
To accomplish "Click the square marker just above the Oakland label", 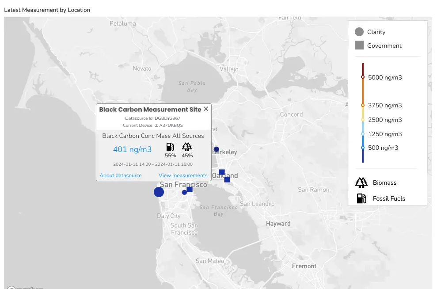I will tap(222, 172).
